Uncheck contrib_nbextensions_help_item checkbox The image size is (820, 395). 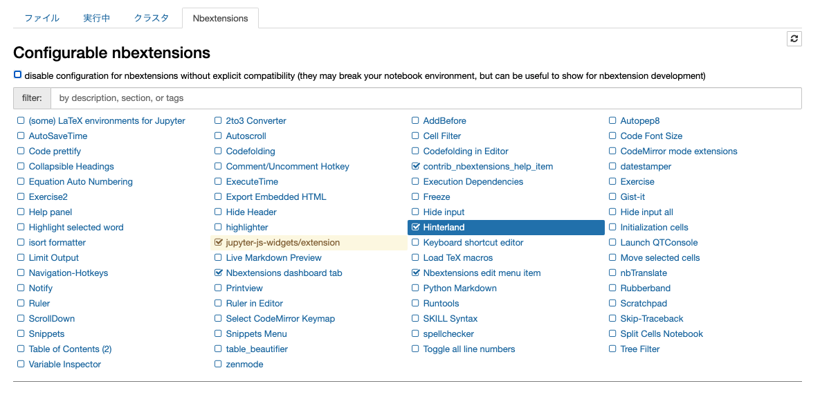[x=416, y=166]
